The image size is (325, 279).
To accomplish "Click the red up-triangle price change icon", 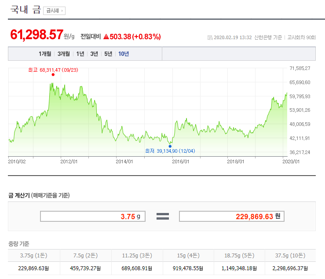I will (106, 37).
